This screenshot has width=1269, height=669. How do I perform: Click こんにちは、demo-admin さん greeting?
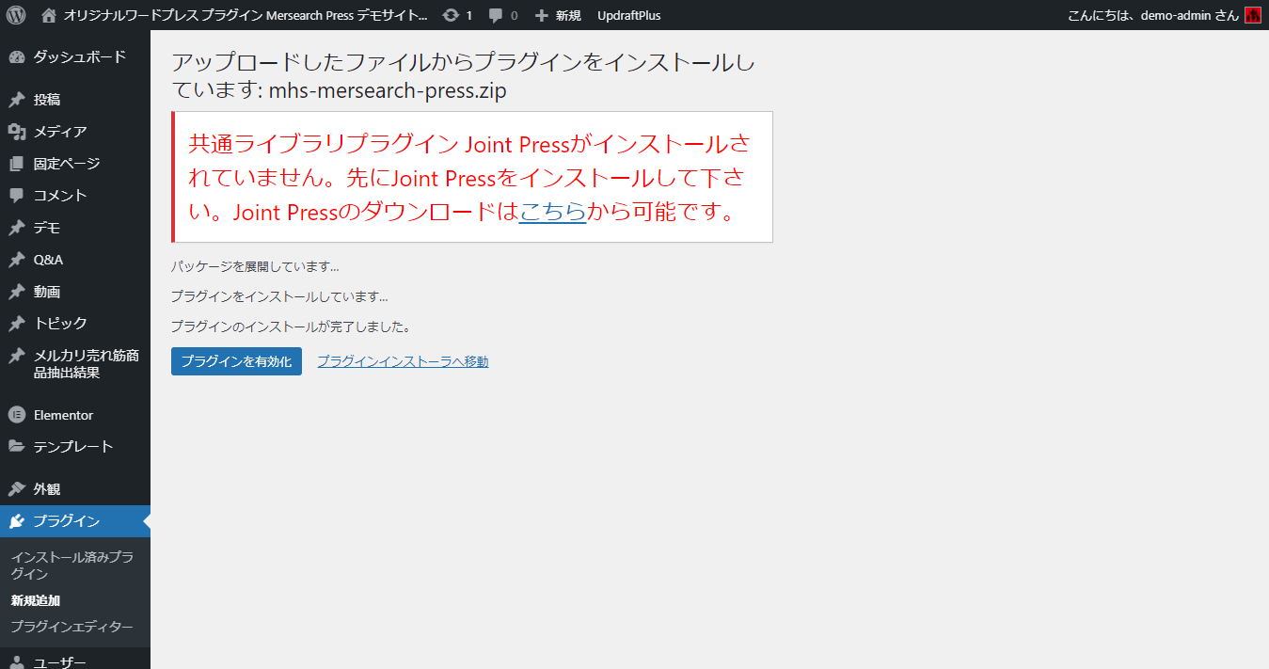tap(1153, 15)
